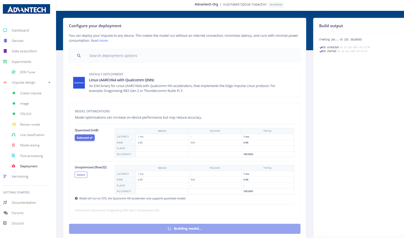404x238 pixels.
Task: Open EON Tuner
Action: click(28, 72)
